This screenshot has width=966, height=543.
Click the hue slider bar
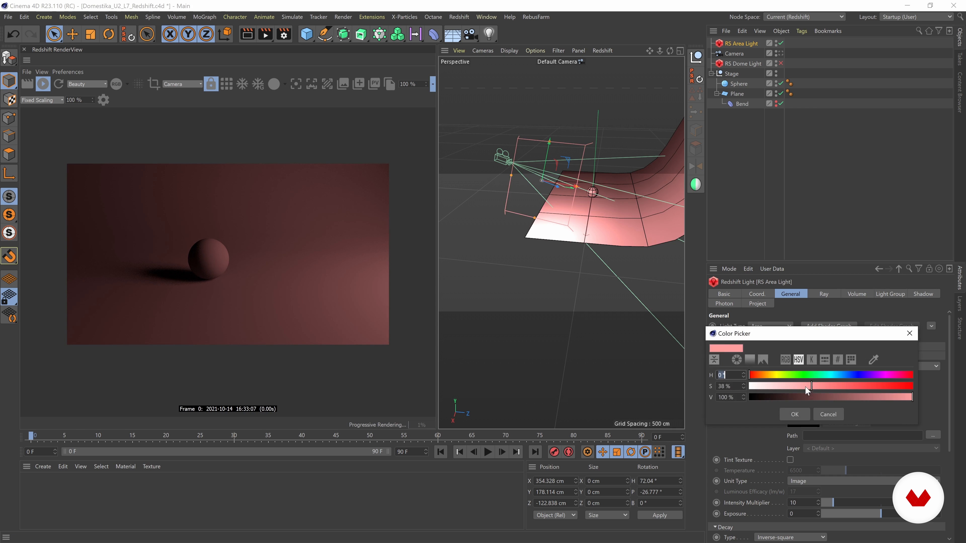click(831, 375)
